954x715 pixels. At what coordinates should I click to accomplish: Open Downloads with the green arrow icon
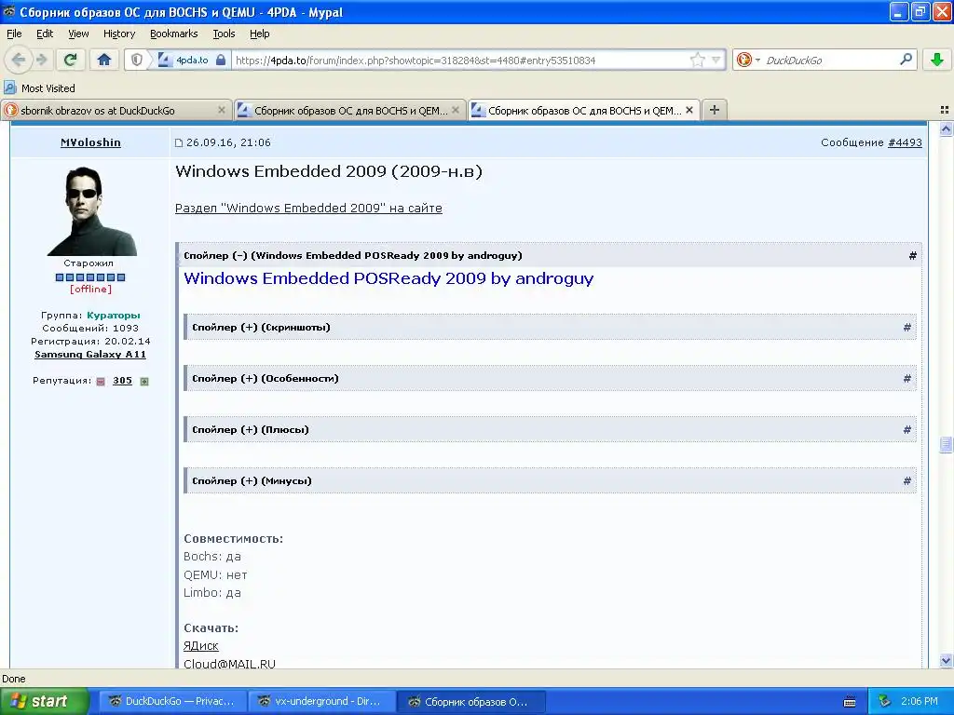click(x=937, y=60)
